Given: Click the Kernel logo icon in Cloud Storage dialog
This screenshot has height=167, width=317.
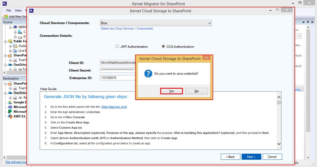Looking at the screenshot, I should (31, 11).
